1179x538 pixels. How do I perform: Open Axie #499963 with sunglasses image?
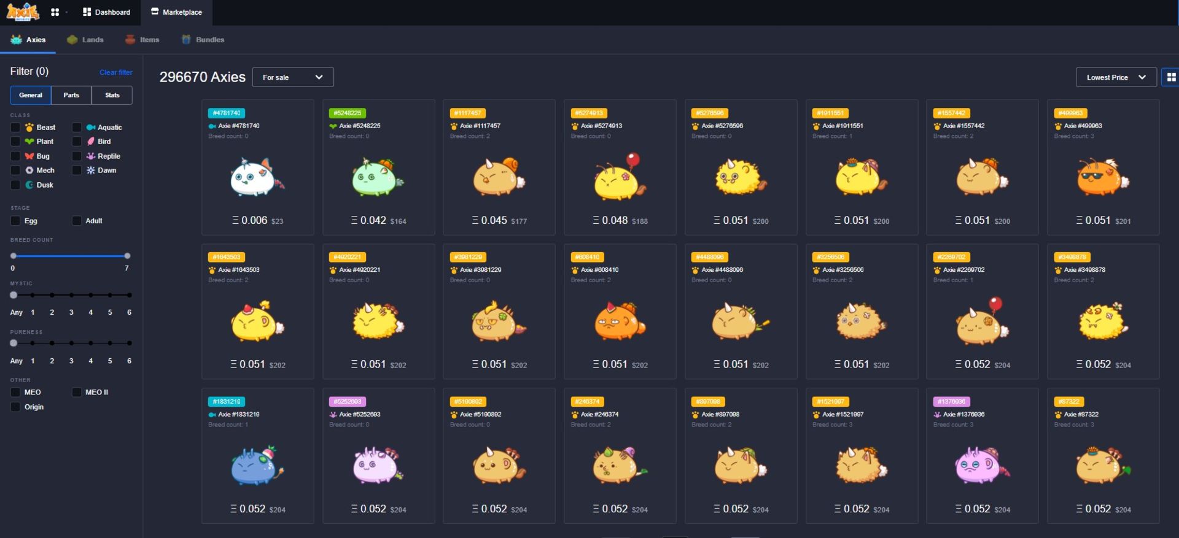click(1103, 177)
